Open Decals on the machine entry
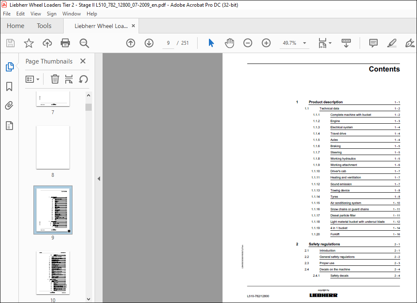417x303 pixels. (x=335, y=269)
